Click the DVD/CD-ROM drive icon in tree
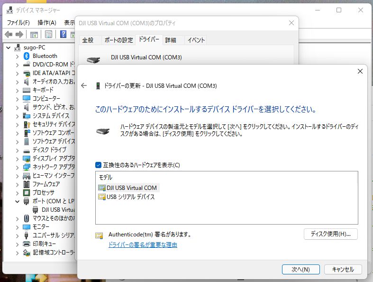 click(27, 65)
